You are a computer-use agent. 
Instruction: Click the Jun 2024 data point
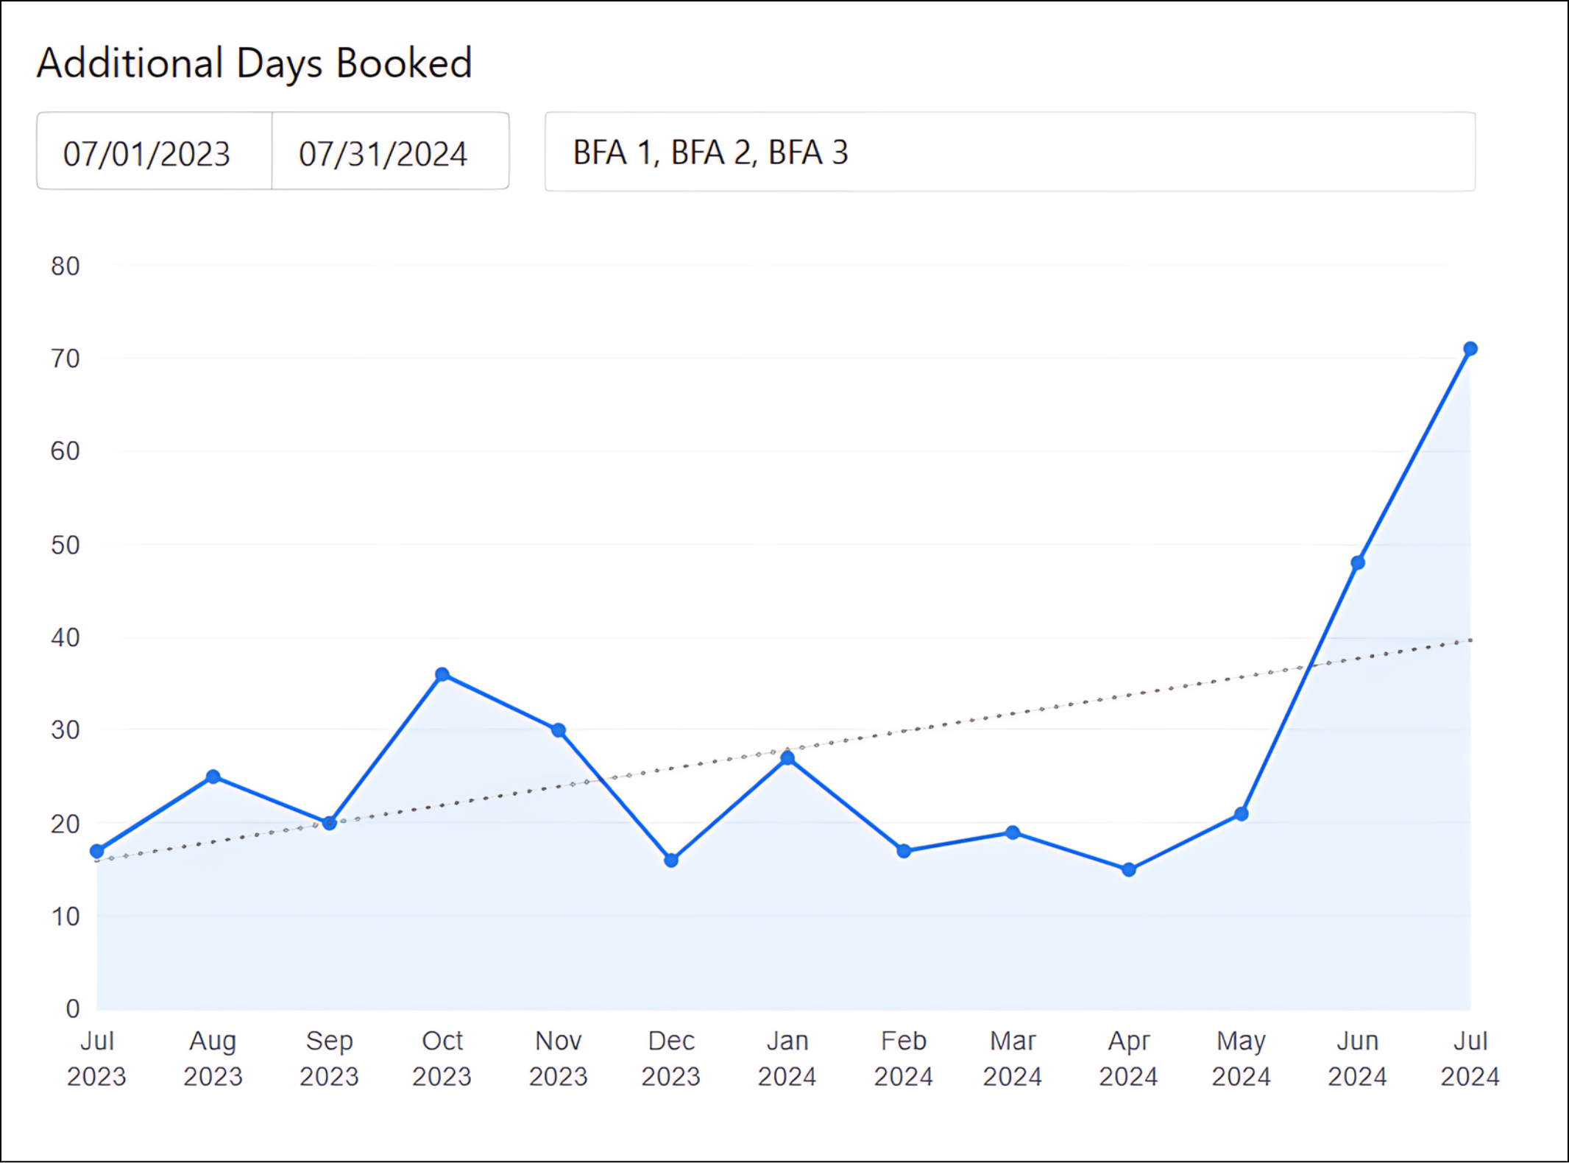pos(1358,563)
